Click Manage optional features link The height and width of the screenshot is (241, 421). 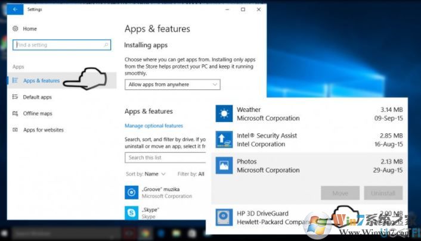[153, 126]
